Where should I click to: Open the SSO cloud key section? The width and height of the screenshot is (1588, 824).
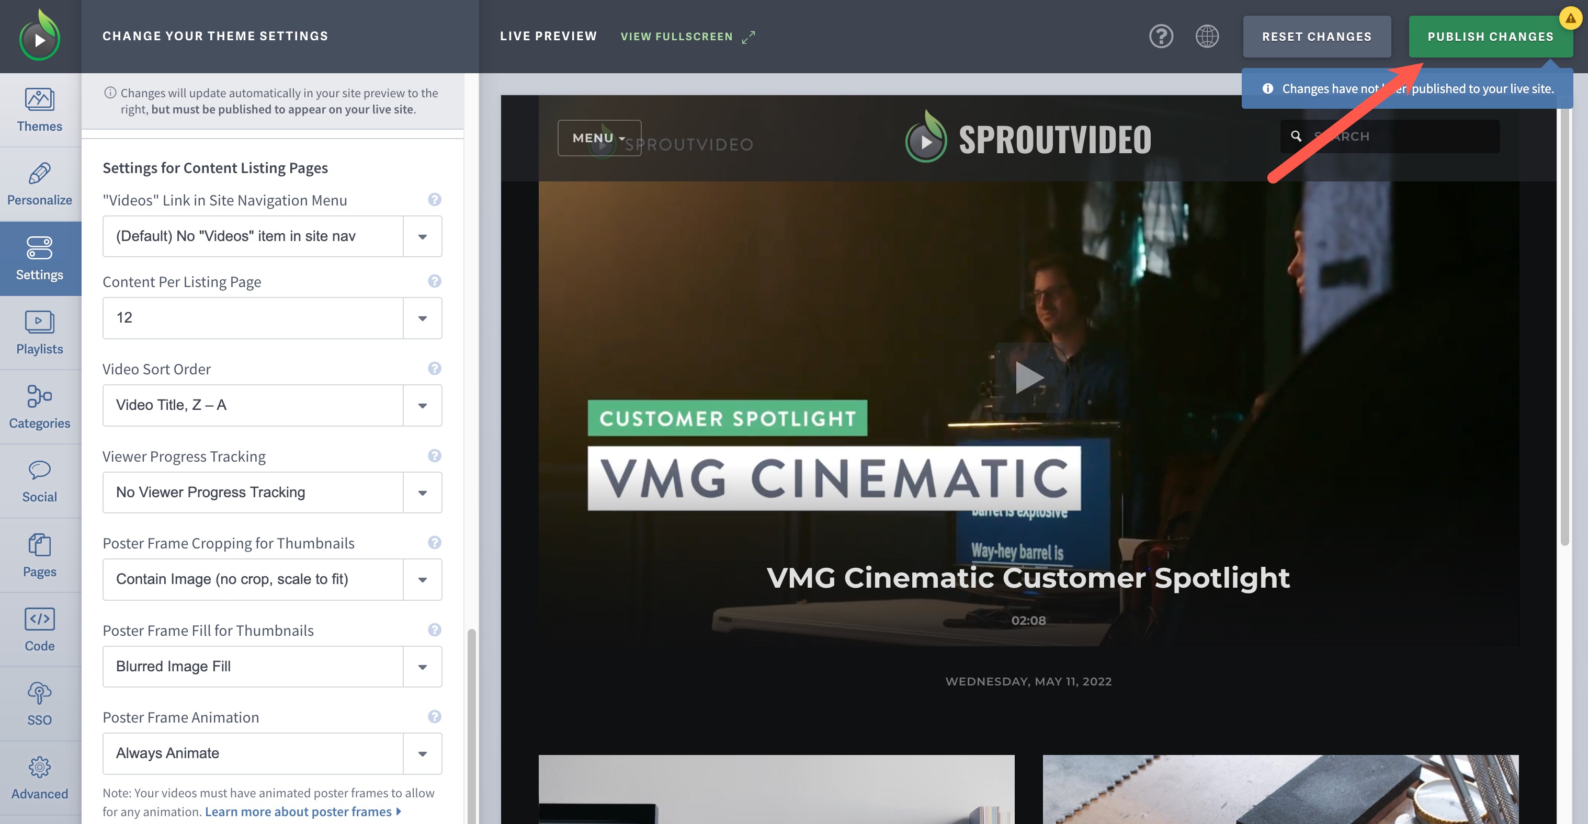[x=39, y=703]
